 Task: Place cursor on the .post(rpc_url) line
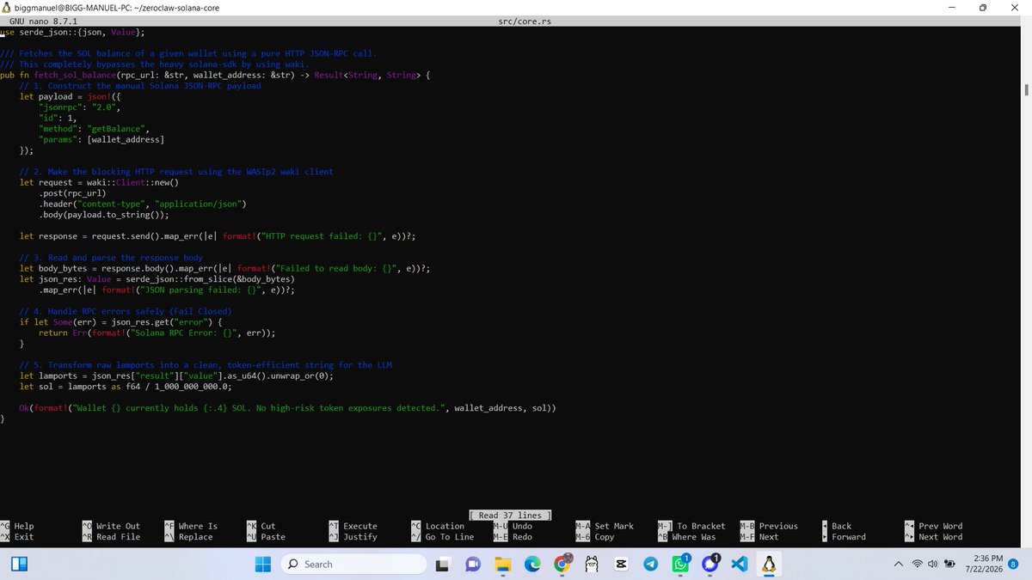coord(72,193)
